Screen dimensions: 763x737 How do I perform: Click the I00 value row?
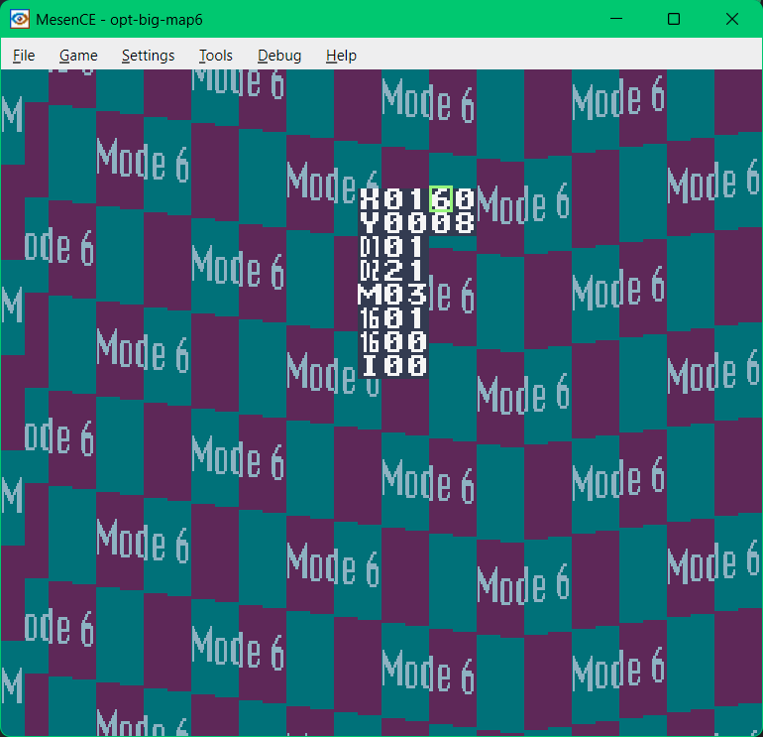pos(393,366)
